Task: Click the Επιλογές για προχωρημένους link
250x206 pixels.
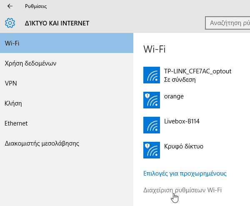Action: tap(185, 173)
